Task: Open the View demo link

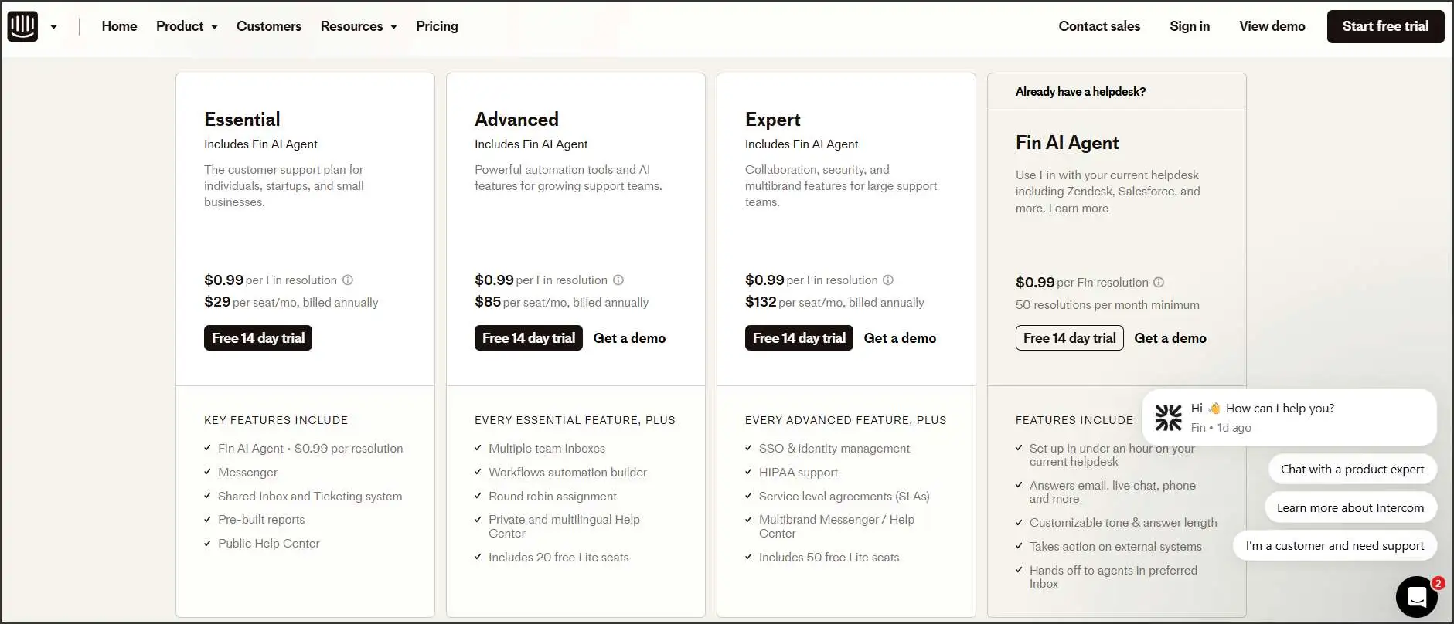Action: pos(1272,26)
